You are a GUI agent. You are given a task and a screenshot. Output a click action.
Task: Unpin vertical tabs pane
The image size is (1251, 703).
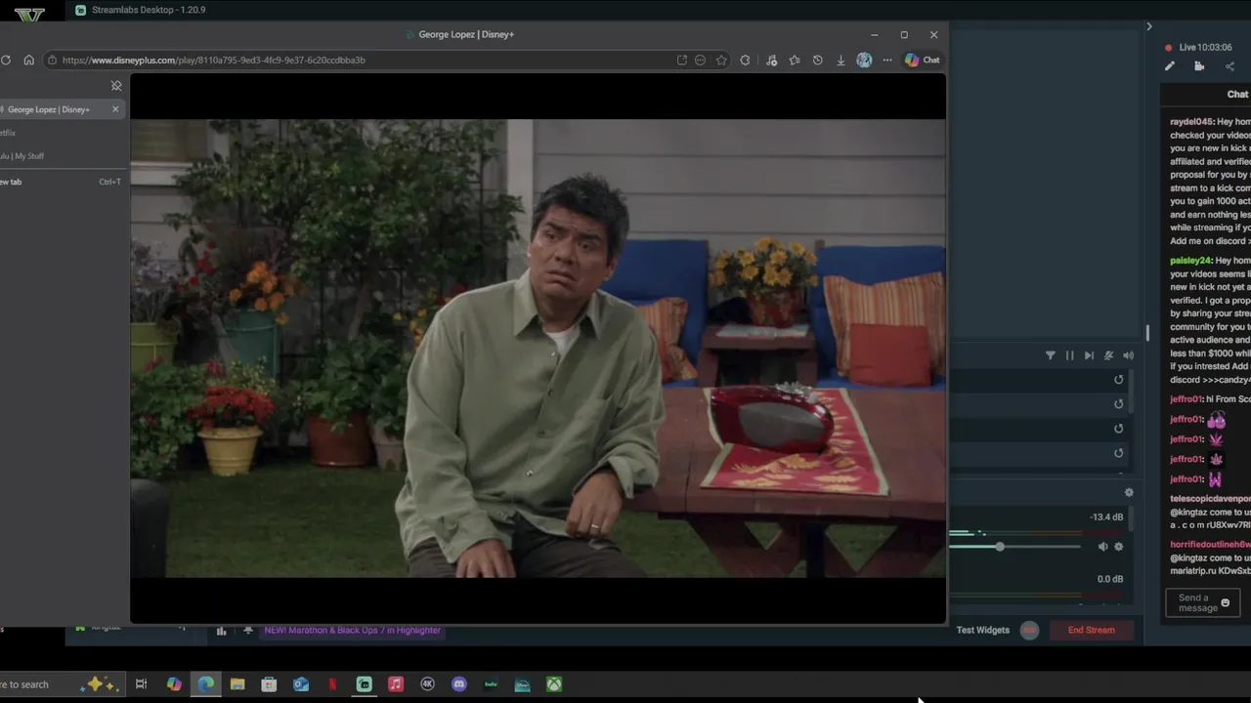(x=116, y=86)
